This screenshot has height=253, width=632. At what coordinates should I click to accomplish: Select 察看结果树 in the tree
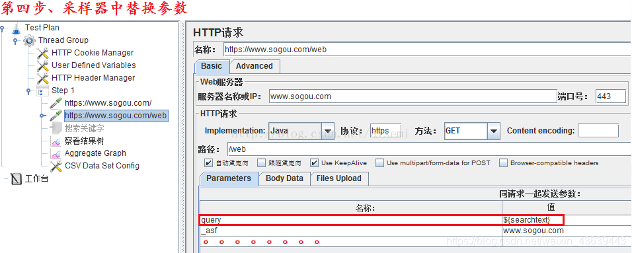tap(84, 141)
